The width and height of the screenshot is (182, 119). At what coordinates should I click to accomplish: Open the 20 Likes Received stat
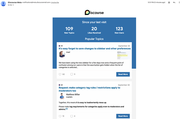click(x=94, y=30)
